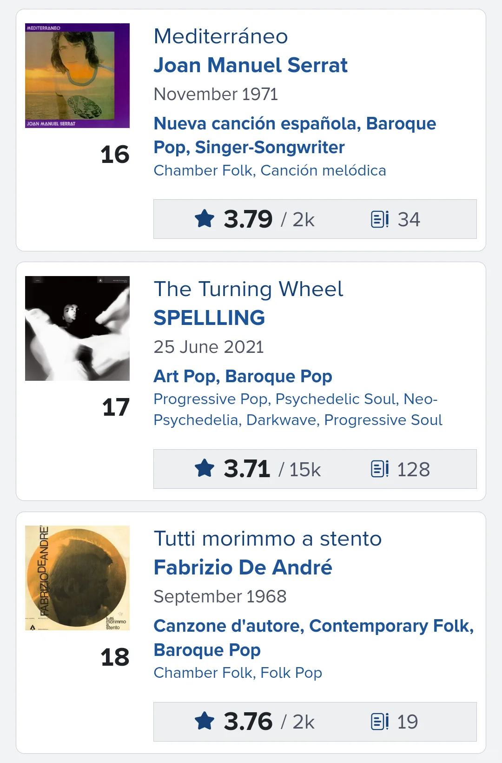Viewport: 502px width, 763px height.
Task: Visit the SPELLLING artist page
Action: click(x=209, y=318)
